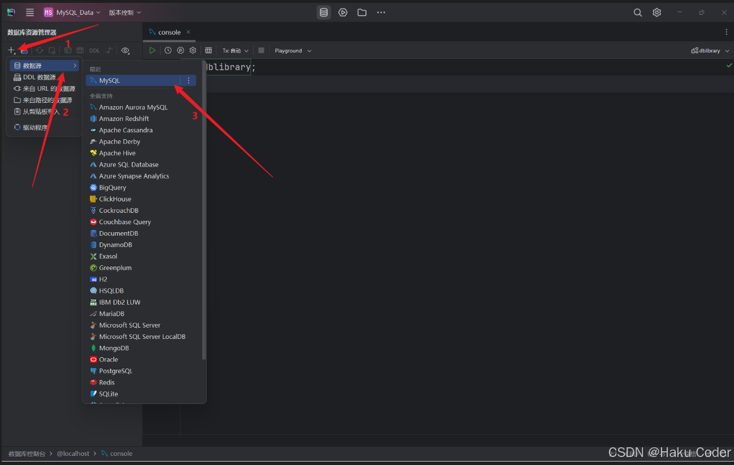Toggle the eye view options icon

tap(126, 51)
